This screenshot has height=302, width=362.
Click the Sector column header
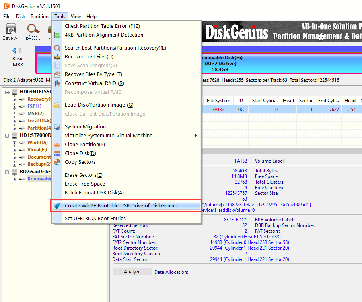(306, 101)
